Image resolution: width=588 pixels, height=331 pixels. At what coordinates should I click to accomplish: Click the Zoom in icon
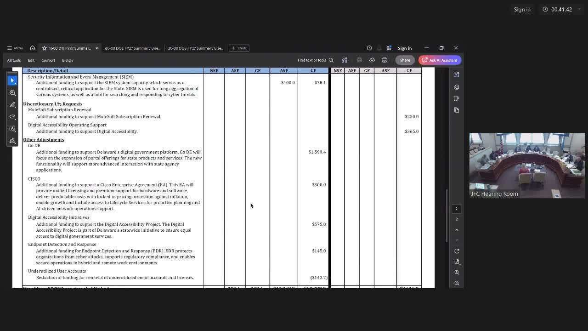[457, 273]
